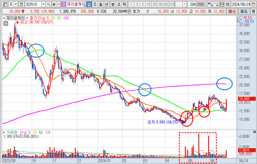Click the 204 candle count input
The width and height of the screenshot is (257, 164).
point(192,4)
